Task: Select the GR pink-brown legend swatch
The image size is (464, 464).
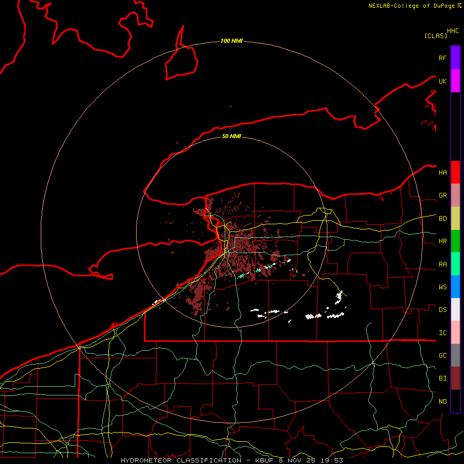Action: click(x=455, y=195)
